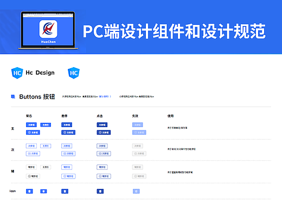Click the usage description in the 辅 row
282x211 pixels.
click(x=180, y=173)
